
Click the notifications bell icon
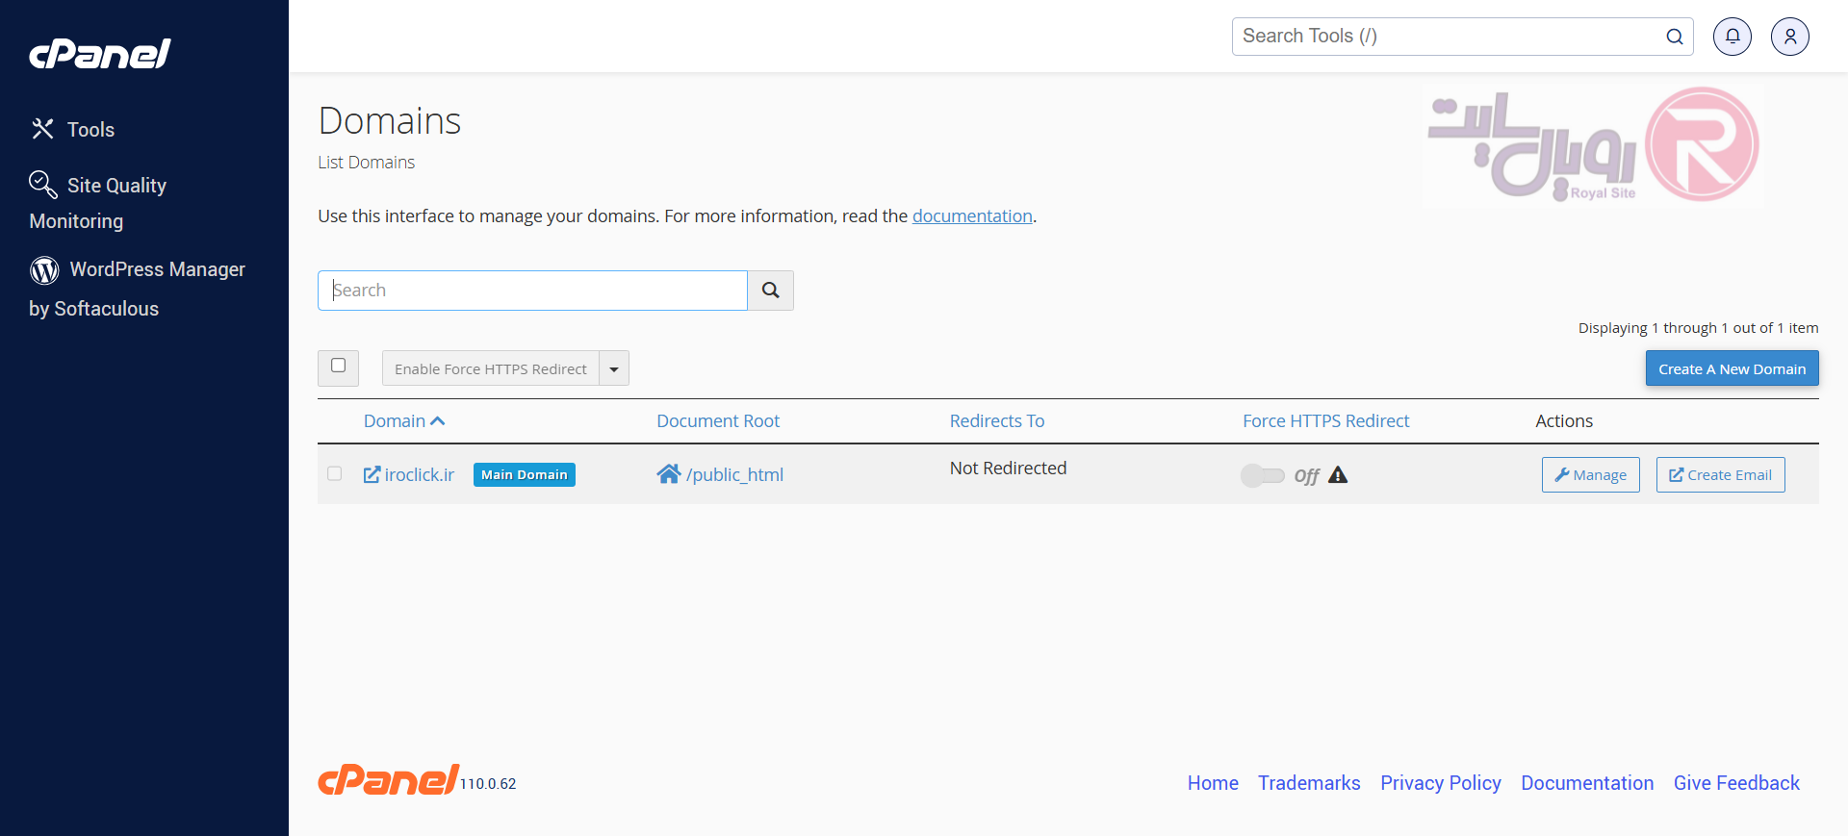point(1732,37)
